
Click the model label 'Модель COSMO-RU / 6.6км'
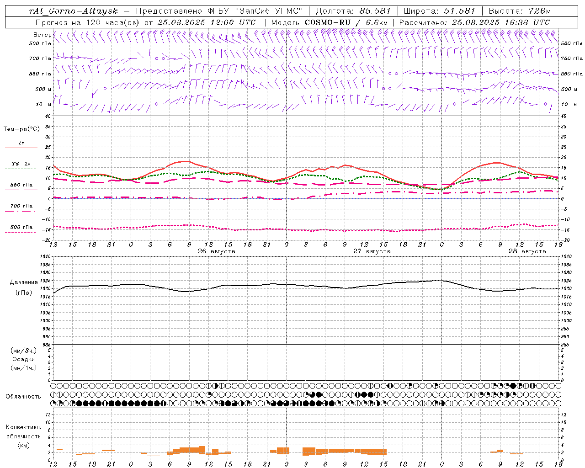pyautogui.click(x=330, y=22)
